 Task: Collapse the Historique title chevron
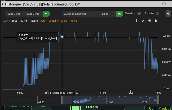click(x=2, y=4)
